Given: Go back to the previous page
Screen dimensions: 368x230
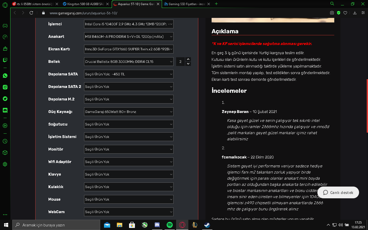Looking at the screenshot, I should coord(15,13).
